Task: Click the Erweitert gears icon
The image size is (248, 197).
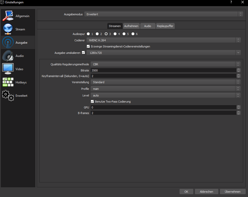Action: click(8, 96)
